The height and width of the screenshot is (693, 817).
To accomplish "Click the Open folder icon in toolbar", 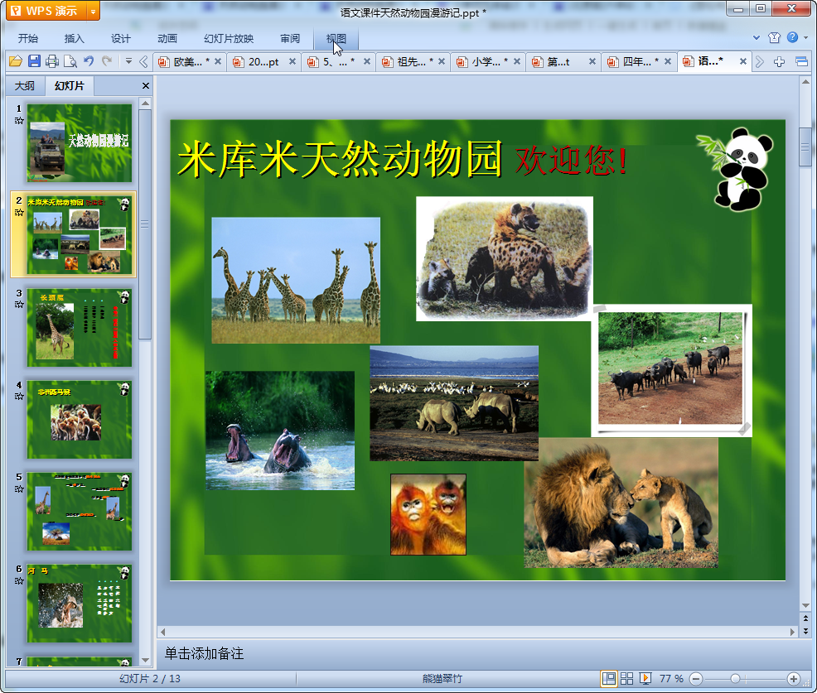I will tap(15, 61).
